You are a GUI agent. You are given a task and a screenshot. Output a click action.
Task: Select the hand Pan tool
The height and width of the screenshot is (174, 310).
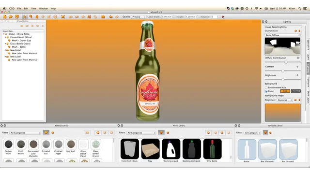pyautogui.click(x=37, y=17)
